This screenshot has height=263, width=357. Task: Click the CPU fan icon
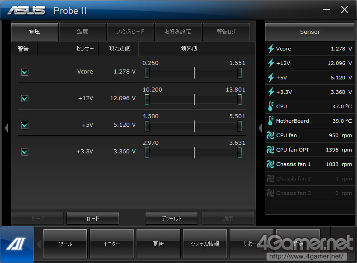[x=270, y=135]
